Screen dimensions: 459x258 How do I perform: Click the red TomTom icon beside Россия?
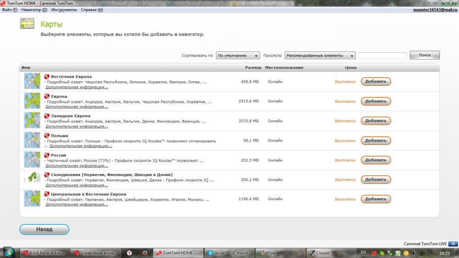point(46,155)
